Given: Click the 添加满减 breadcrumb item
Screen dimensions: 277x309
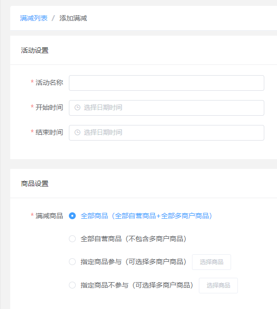Looking at the screenshot, I should 73,18.
